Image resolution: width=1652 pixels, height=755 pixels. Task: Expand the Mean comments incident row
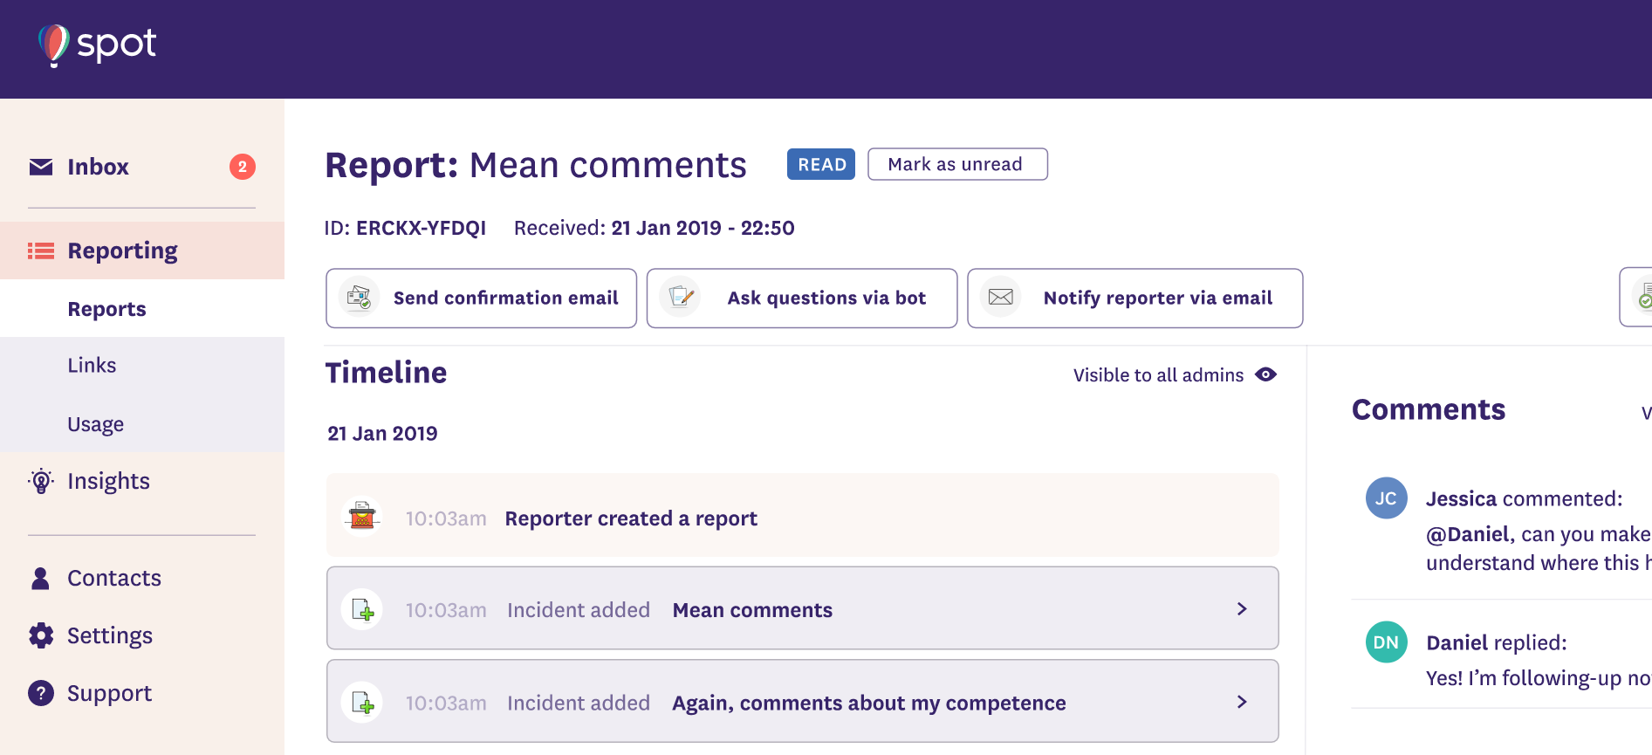[x=1242, y=608]
